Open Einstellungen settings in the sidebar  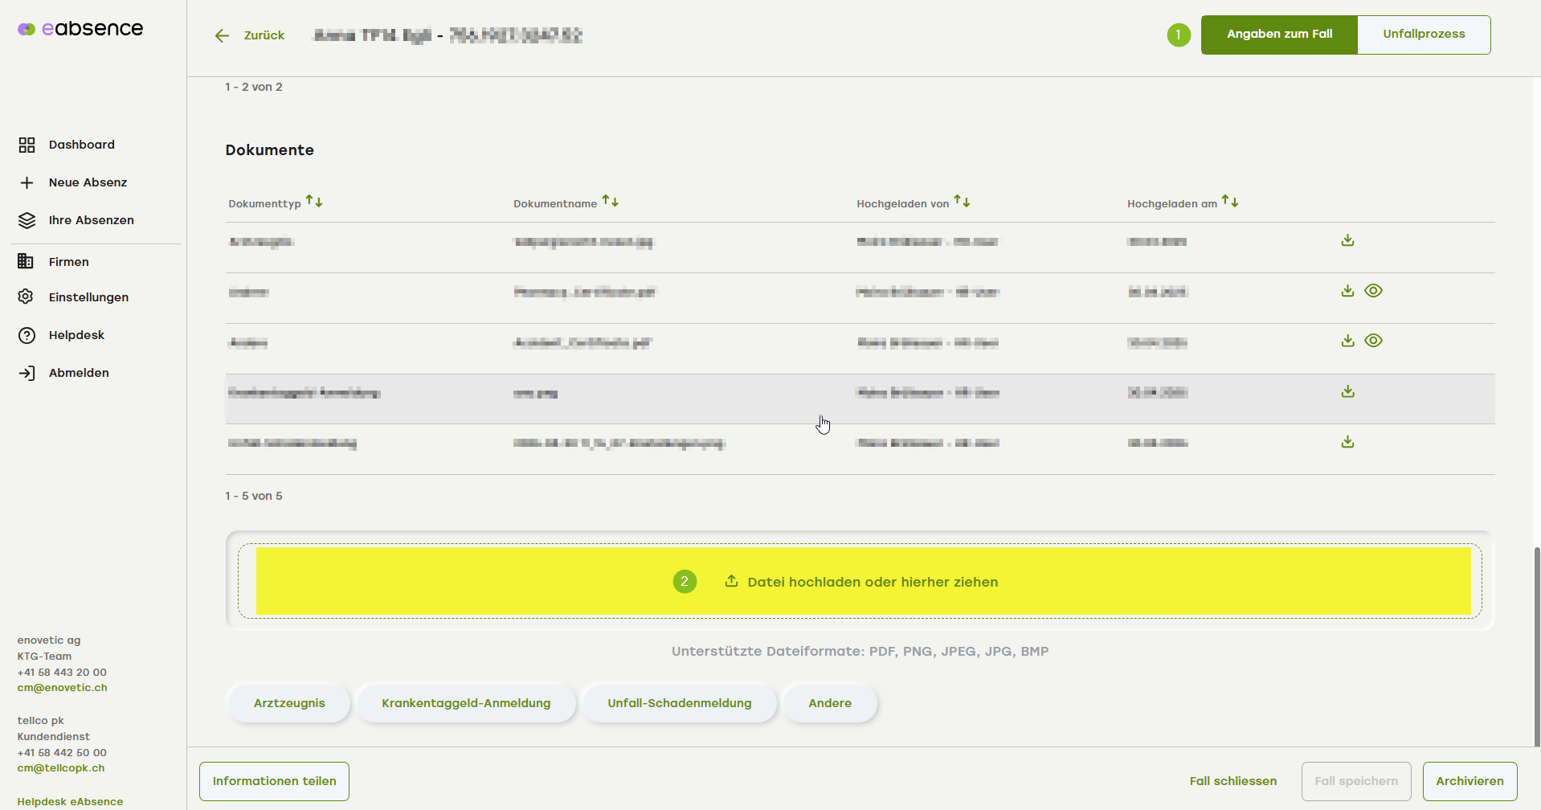click(88, 297)
